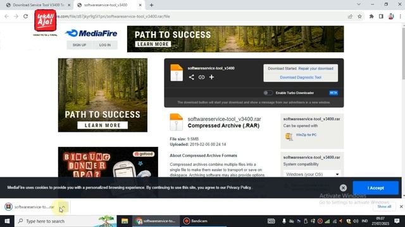This screenshot has height=227, width=405.
Task: Open the WinZip for PC link
Action: (x=306, y=134)
